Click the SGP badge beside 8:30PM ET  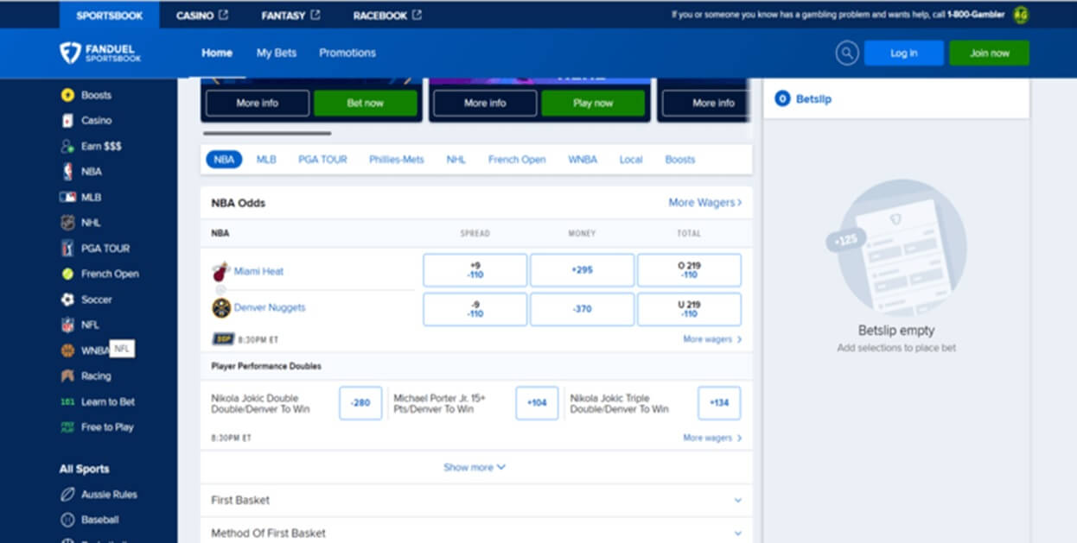coord(223,339)
